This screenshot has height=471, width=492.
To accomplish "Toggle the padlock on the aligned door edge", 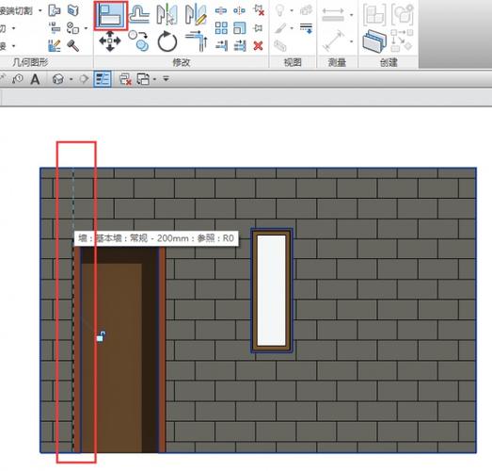I will (x=101, y=336).
